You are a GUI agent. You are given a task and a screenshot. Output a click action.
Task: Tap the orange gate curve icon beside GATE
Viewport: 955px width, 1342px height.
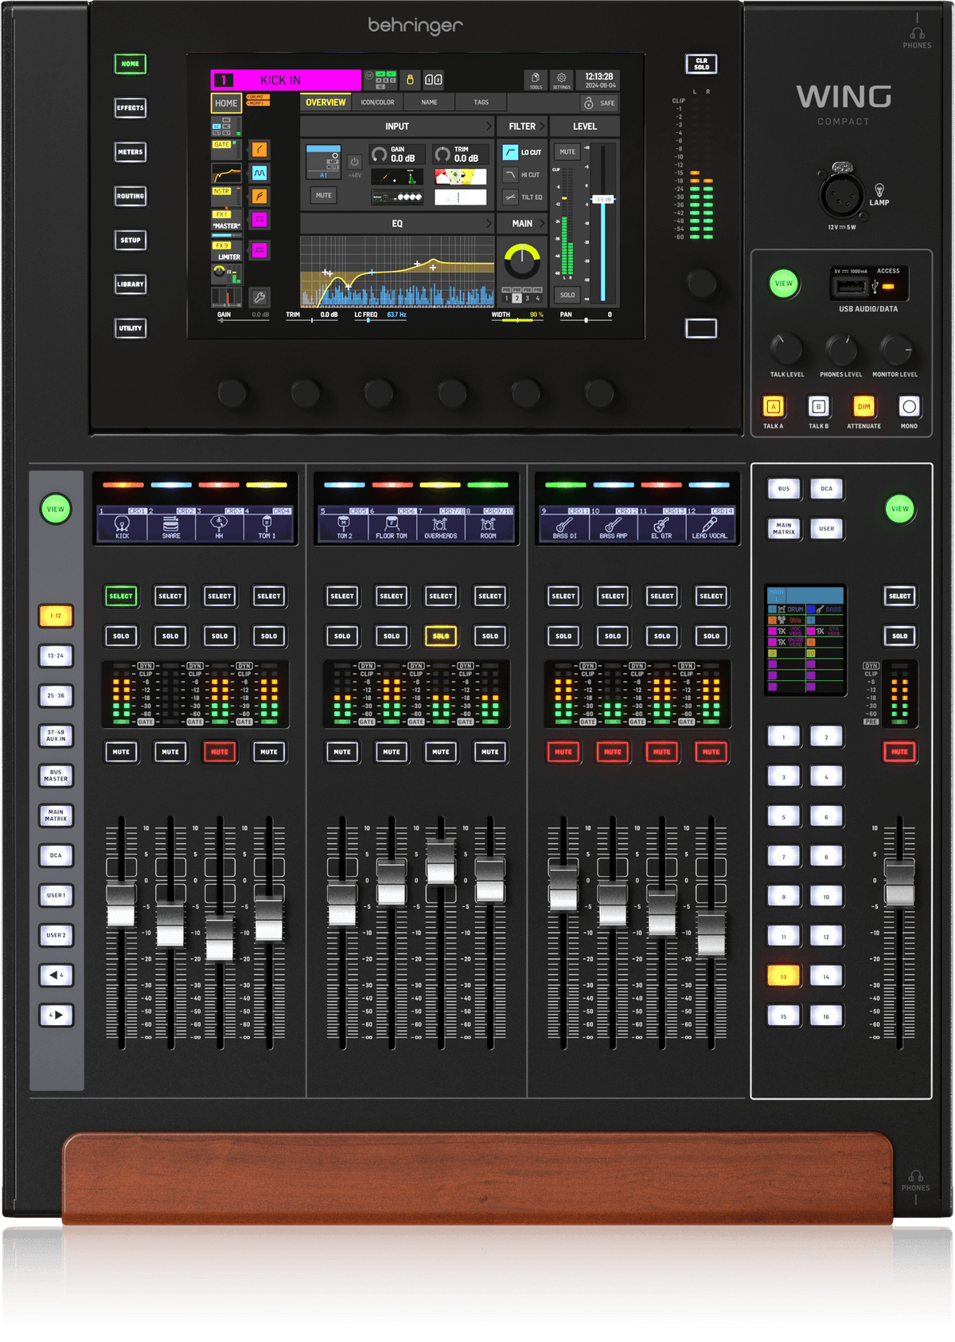coord(259,149)
